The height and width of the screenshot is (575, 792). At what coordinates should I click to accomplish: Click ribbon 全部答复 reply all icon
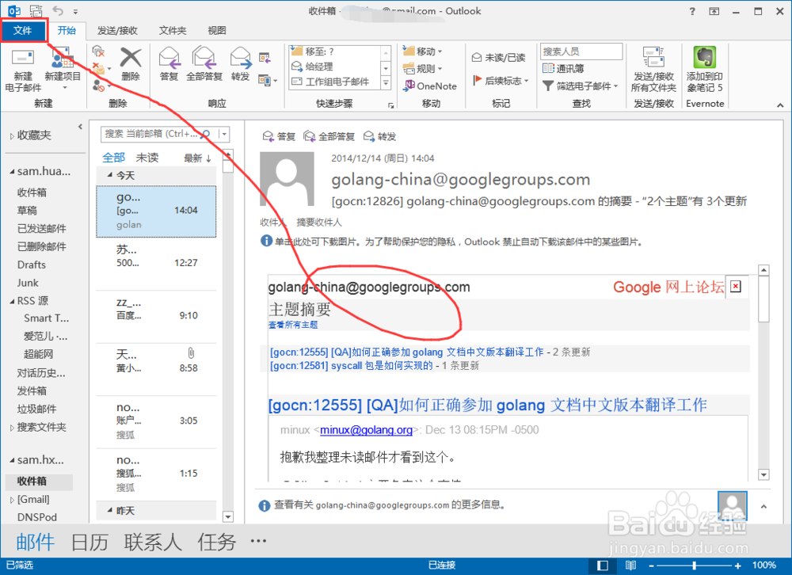pos(204,65)
